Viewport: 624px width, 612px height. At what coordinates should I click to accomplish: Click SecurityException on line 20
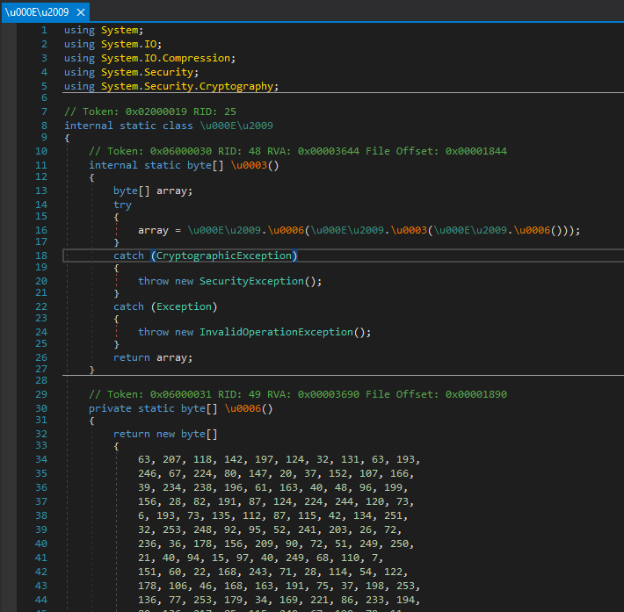(x=251, y=281)
